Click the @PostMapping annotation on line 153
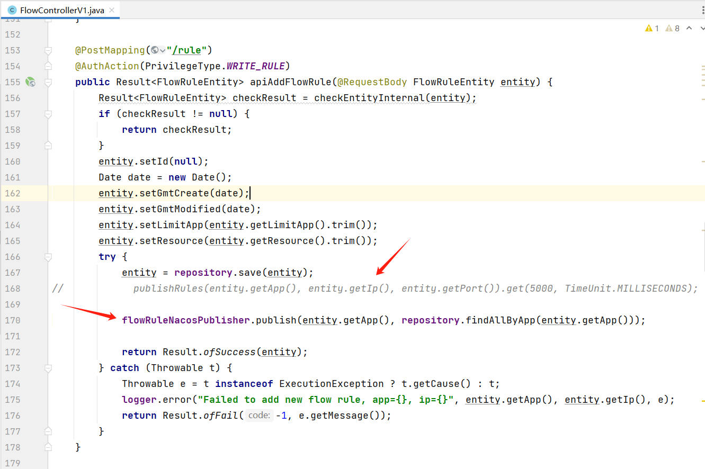Viewport: 705px width, 469px height. 110,50
